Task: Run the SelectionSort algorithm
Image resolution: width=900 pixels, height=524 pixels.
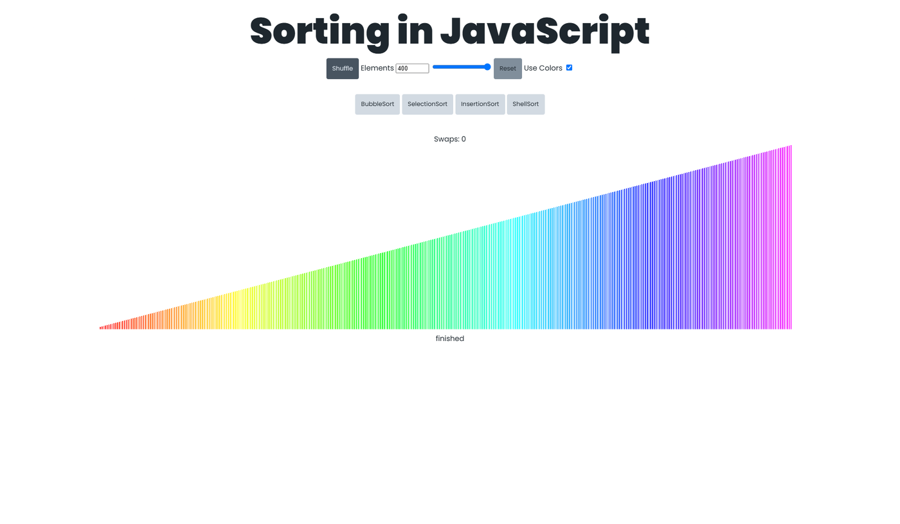Action: (x=428, y=105)
